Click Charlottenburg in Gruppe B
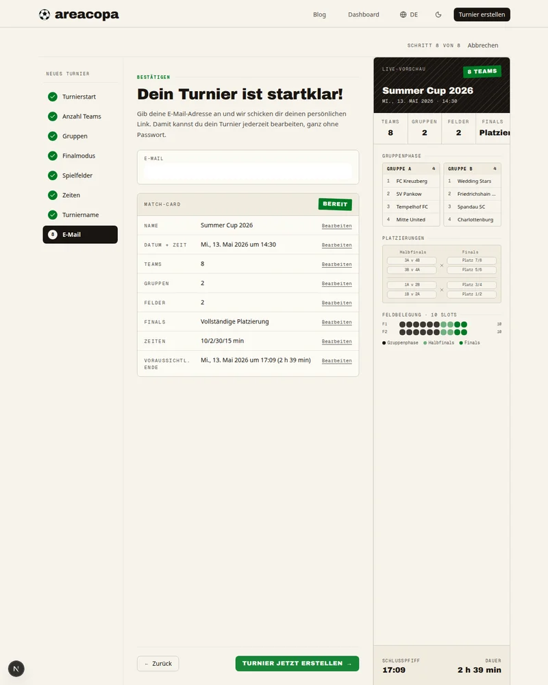The width and height of the screenshot is (548, 685). point(475,219)
